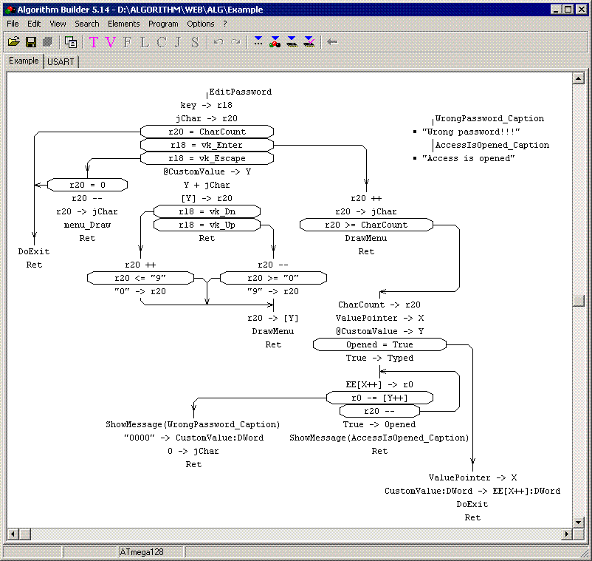Open the Options menu

click(201, 24)
